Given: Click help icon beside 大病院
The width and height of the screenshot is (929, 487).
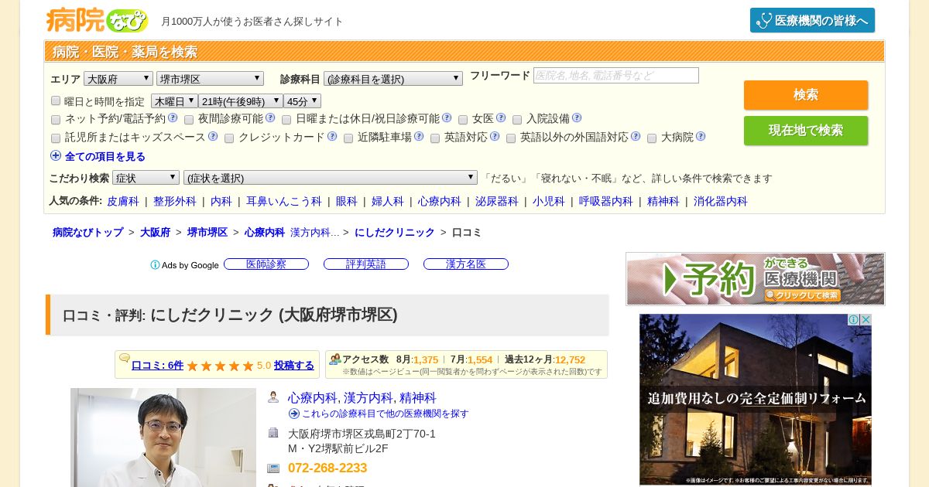Looking at the screenshot, I should coord(701,136).
